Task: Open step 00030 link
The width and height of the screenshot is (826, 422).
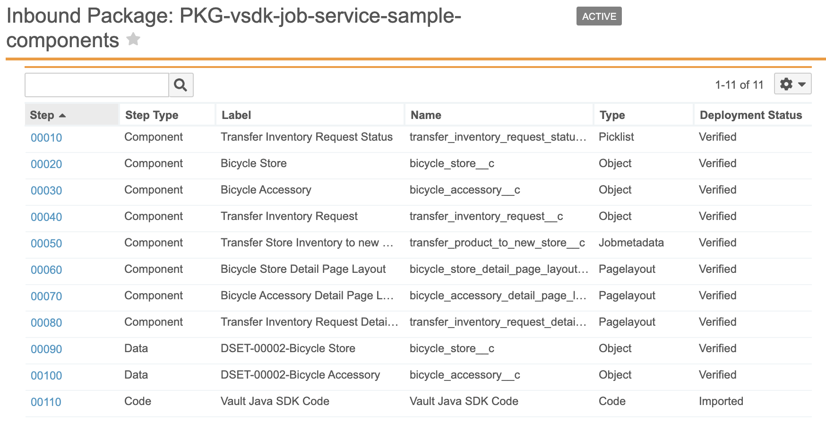Action: pos(46,191)
